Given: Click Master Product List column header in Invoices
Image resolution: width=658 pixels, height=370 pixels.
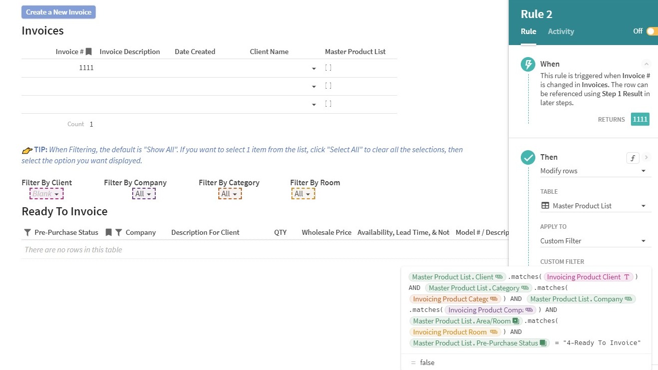Looking at the screenshot, I should click(355, 52).
